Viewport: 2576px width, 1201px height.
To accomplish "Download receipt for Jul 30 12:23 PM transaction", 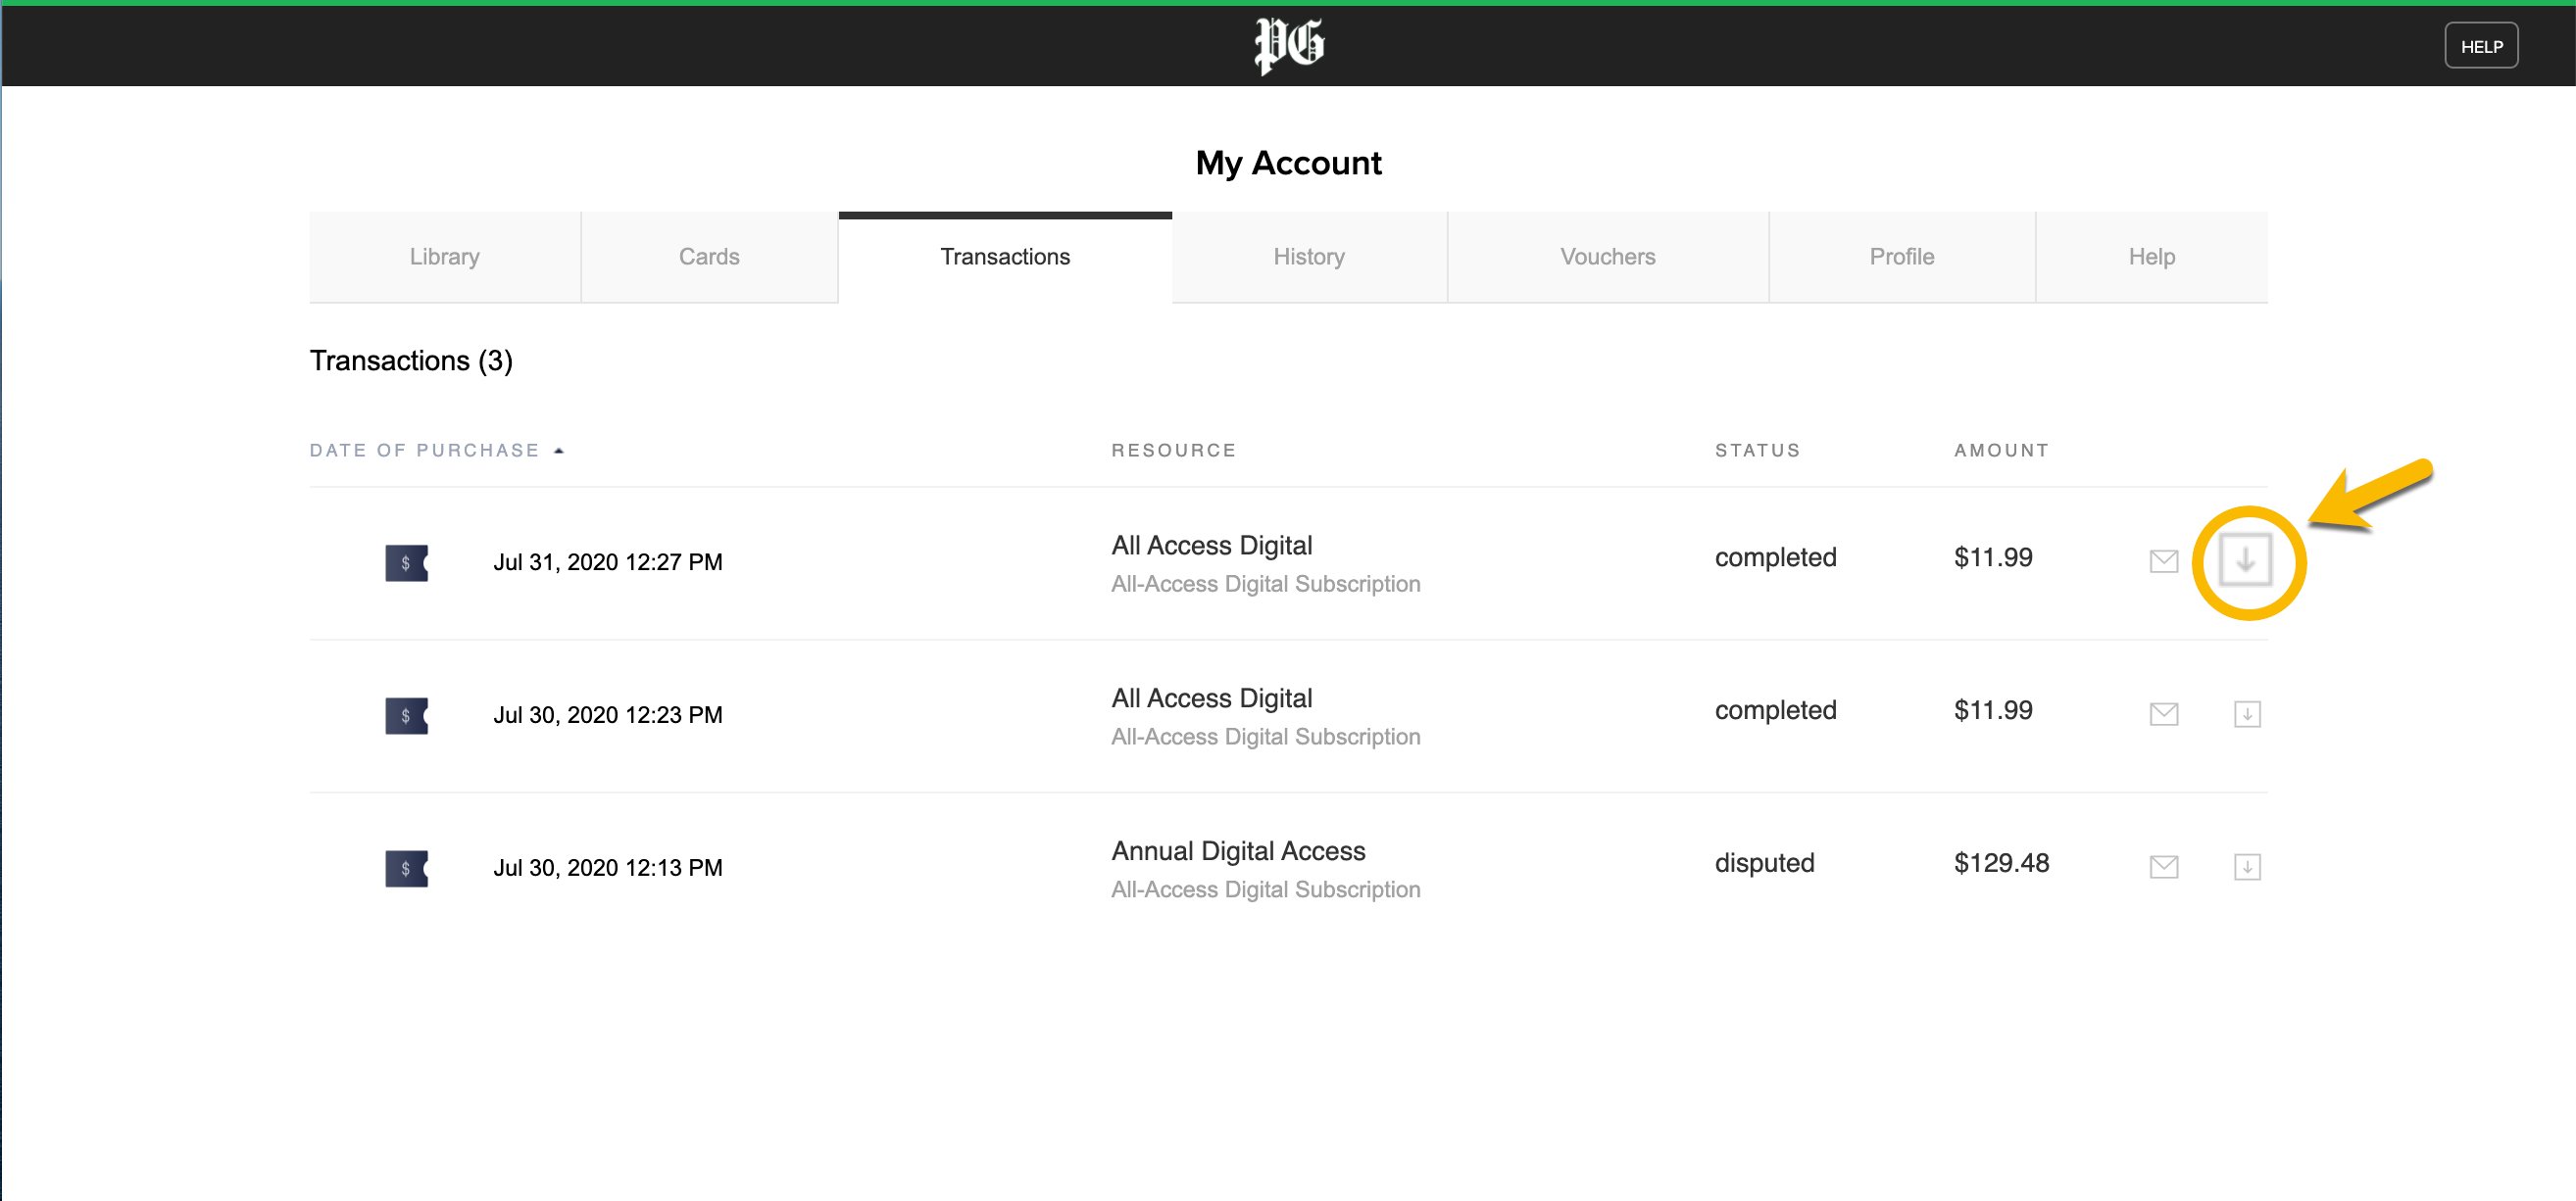I will (2247, 714).
